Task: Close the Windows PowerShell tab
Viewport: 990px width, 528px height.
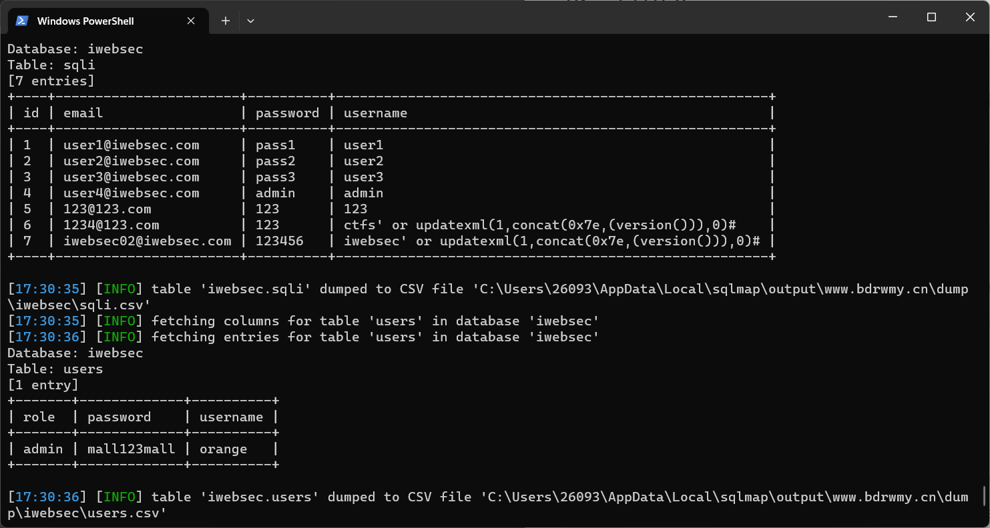Action: [191, 21]
